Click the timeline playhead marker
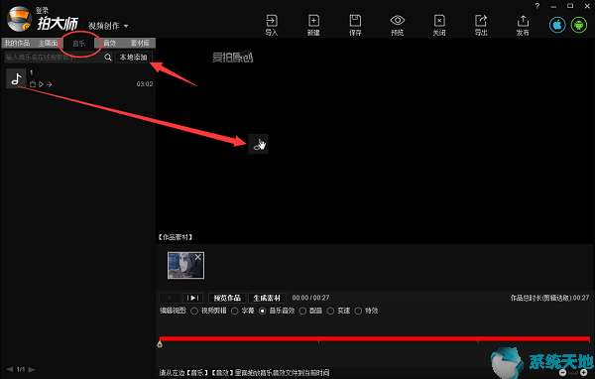 coord(160,344)
